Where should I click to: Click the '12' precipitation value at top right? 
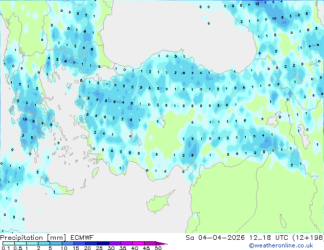(x=257, y=4)
